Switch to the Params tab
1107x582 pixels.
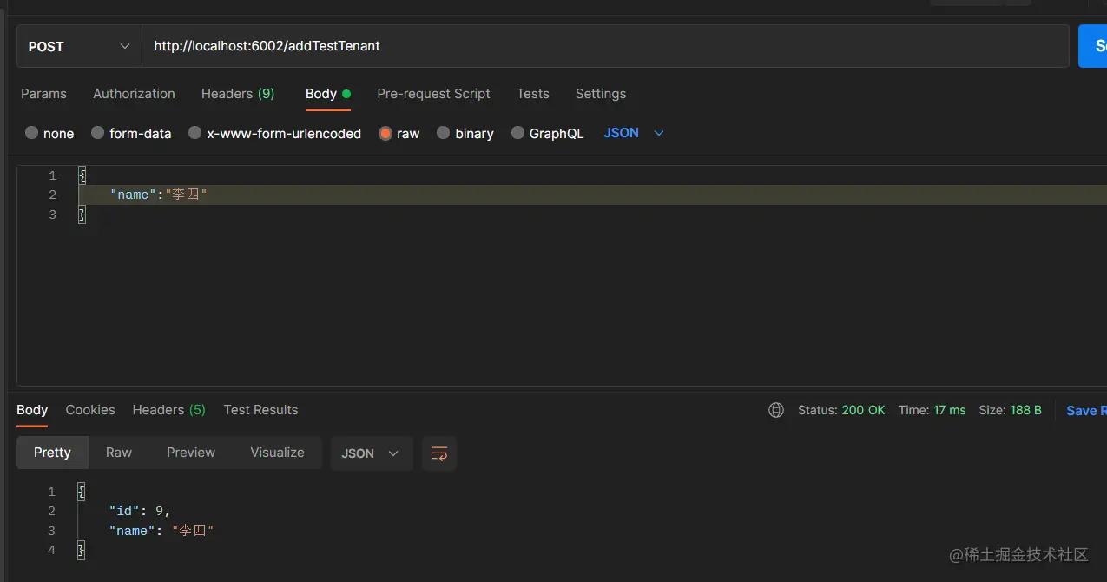(43, 94)
